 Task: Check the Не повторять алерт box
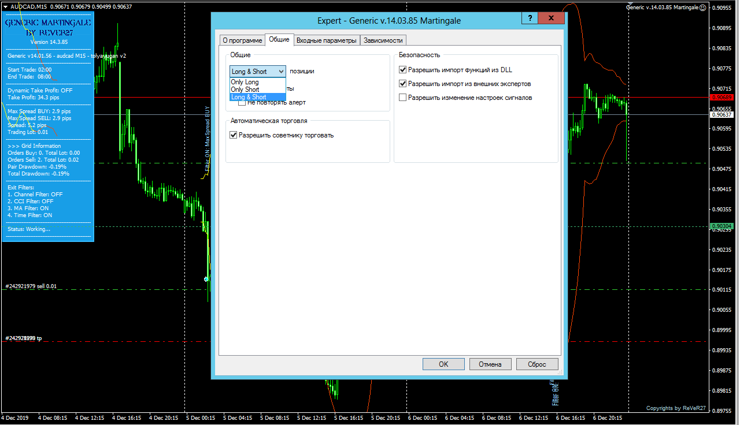tap(272, 102)
